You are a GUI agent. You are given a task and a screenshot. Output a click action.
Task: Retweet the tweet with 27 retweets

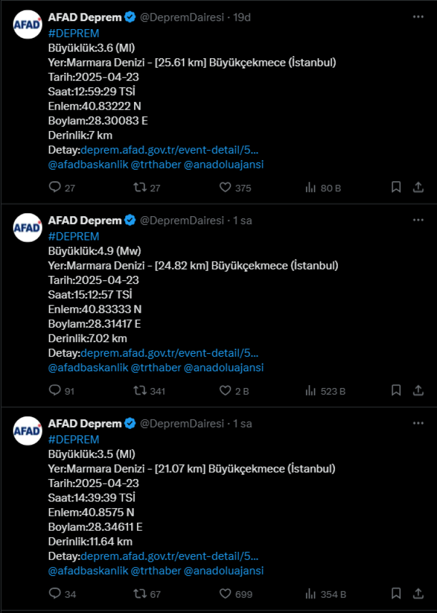[x=140, y=188]
